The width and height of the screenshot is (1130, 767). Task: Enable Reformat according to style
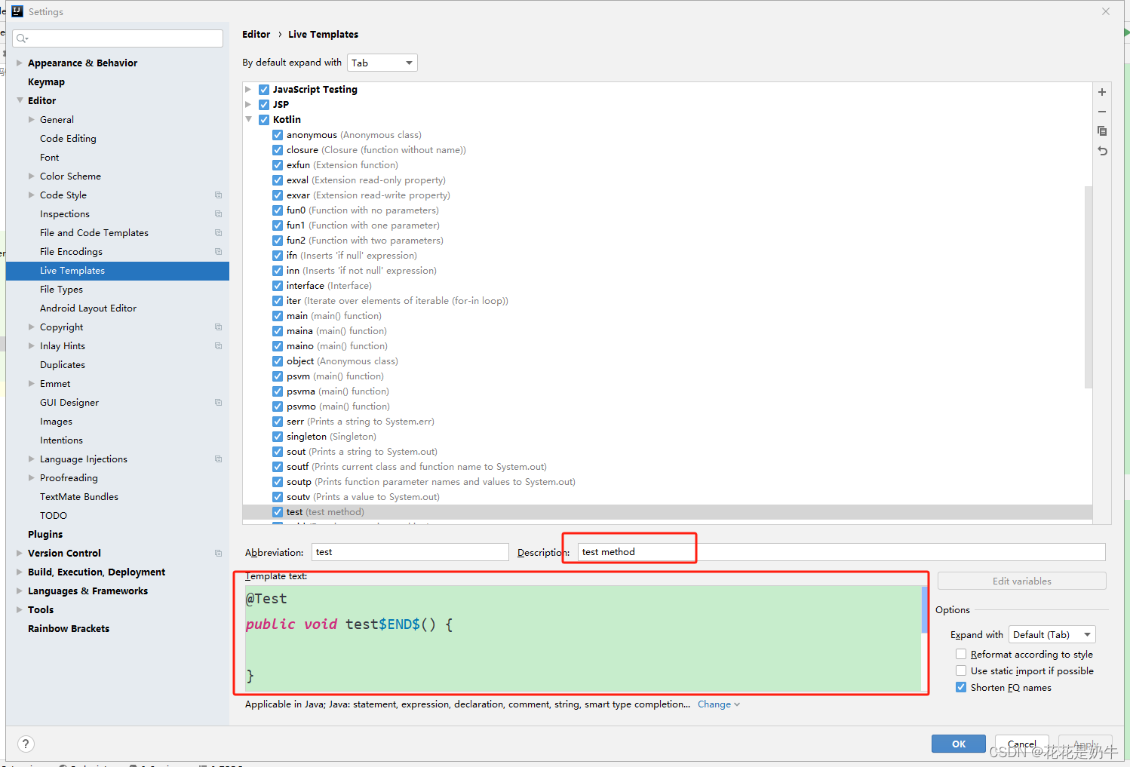click(x=961, y=654)
